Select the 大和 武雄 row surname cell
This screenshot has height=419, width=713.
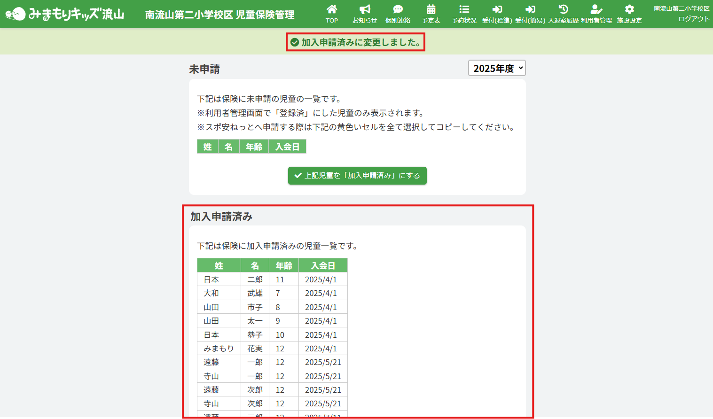(211, 293)
